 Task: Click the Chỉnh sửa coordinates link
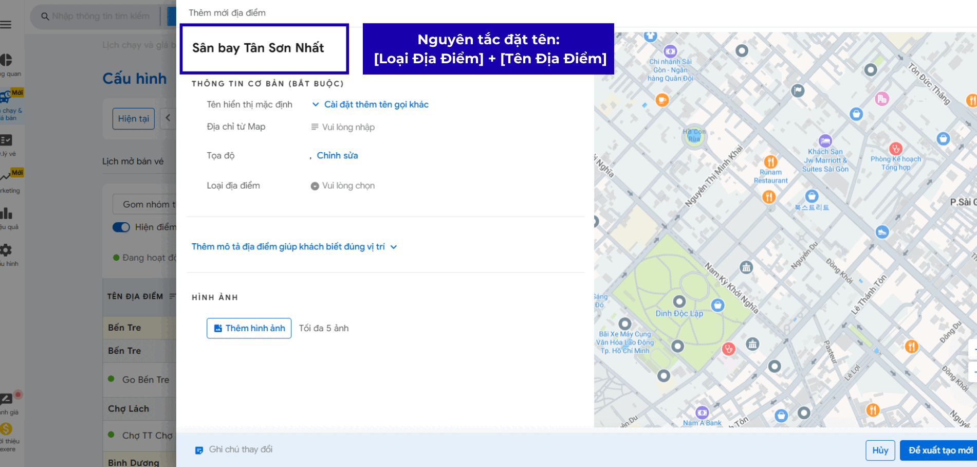tap(337, 155)
